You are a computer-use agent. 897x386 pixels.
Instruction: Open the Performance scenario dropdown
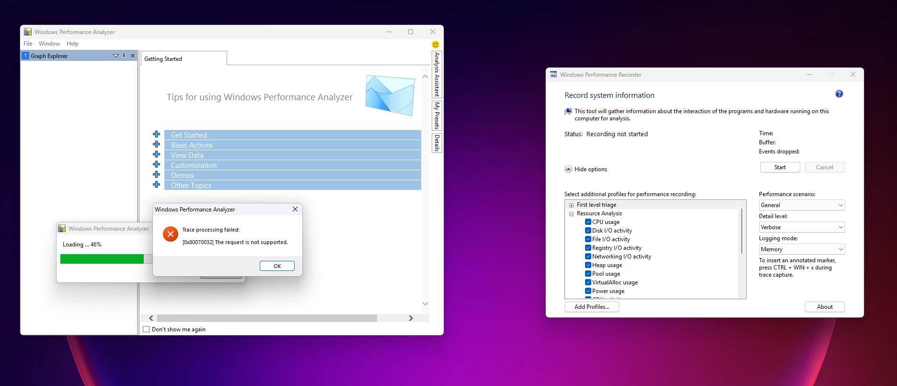point(802,205)
